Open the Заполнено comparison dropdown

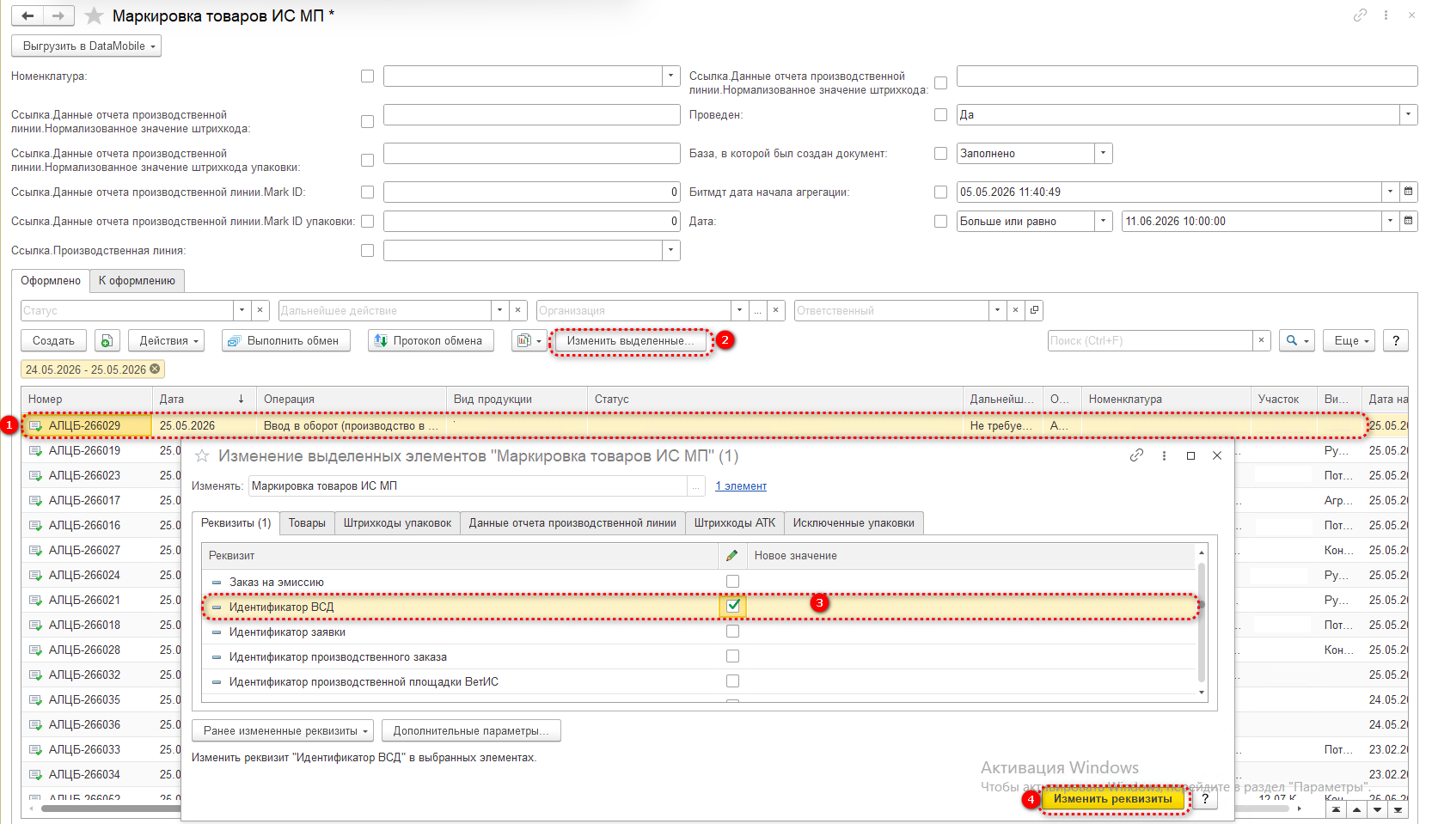pyautogui.click(x=1104, y=153)
